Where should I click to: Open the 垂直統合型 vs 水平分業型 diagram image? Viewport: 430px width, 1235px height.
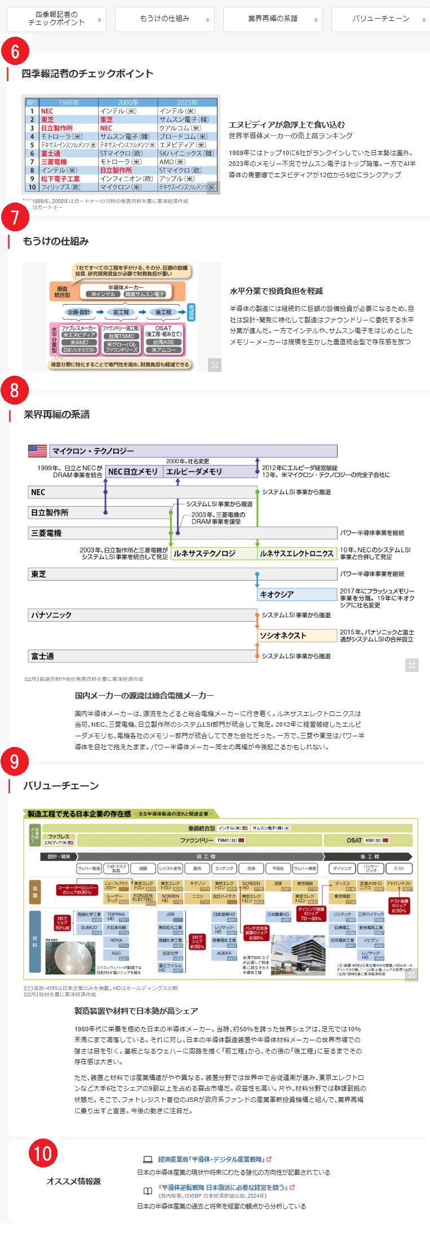coord(122,317)
